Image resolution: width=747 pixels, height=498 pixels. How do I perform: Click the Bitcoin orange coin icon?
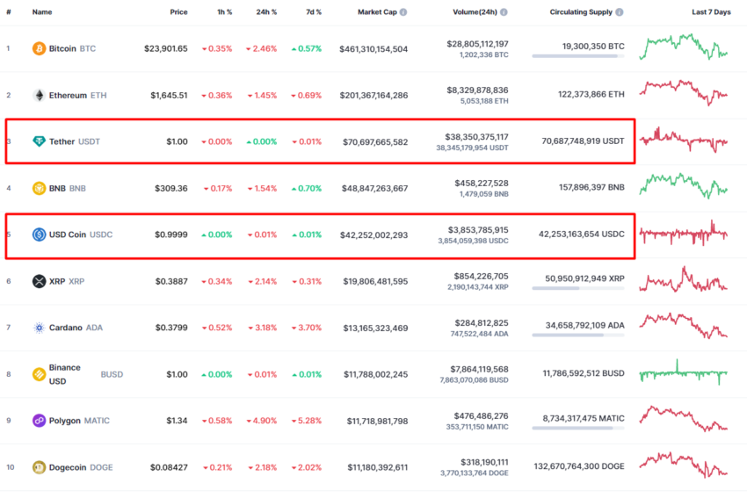39,48
